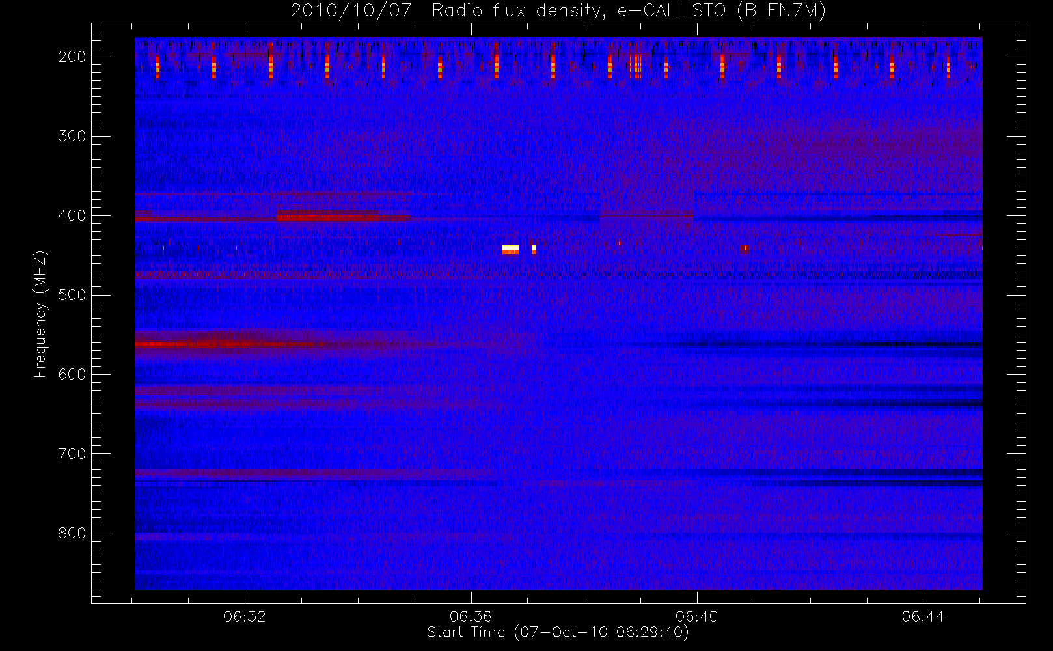Viewport: 1053px width, 651px height.
Task: Click the 'Start Time (07-Oct-10 06:29:40)' axis label
Action: [x=558, y=632]
